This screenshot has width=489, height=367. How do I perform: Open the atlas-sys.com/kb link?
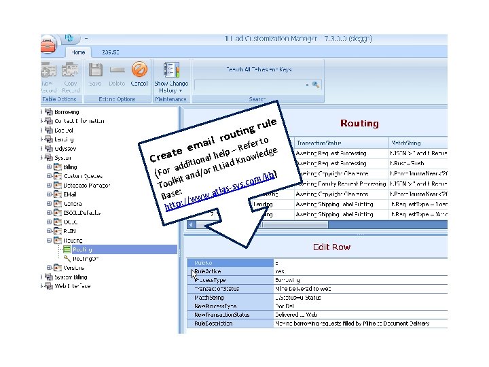(x=220, y=191)
